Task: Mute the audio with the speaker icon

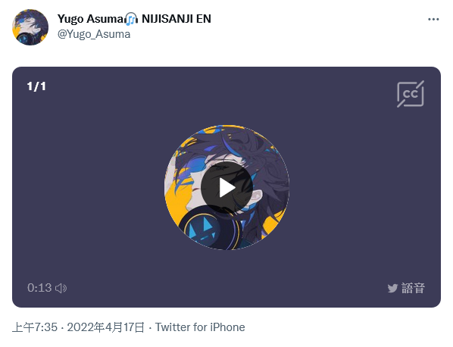Action: 61,288
